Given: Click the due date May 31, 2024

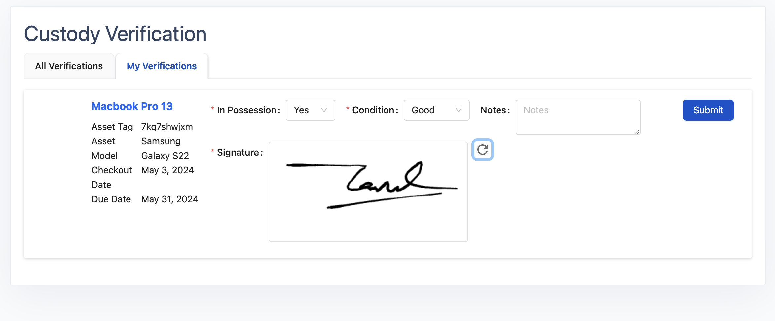Looking at the screenshot, I should click(x=169, y=199).
